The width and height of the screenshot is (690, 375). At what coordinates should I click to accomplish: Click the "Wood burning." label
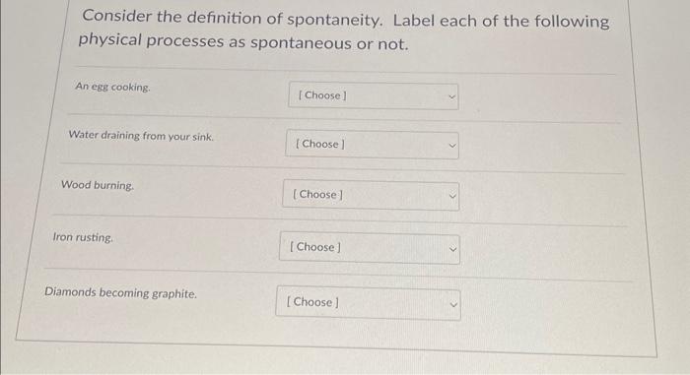[98, 185]
